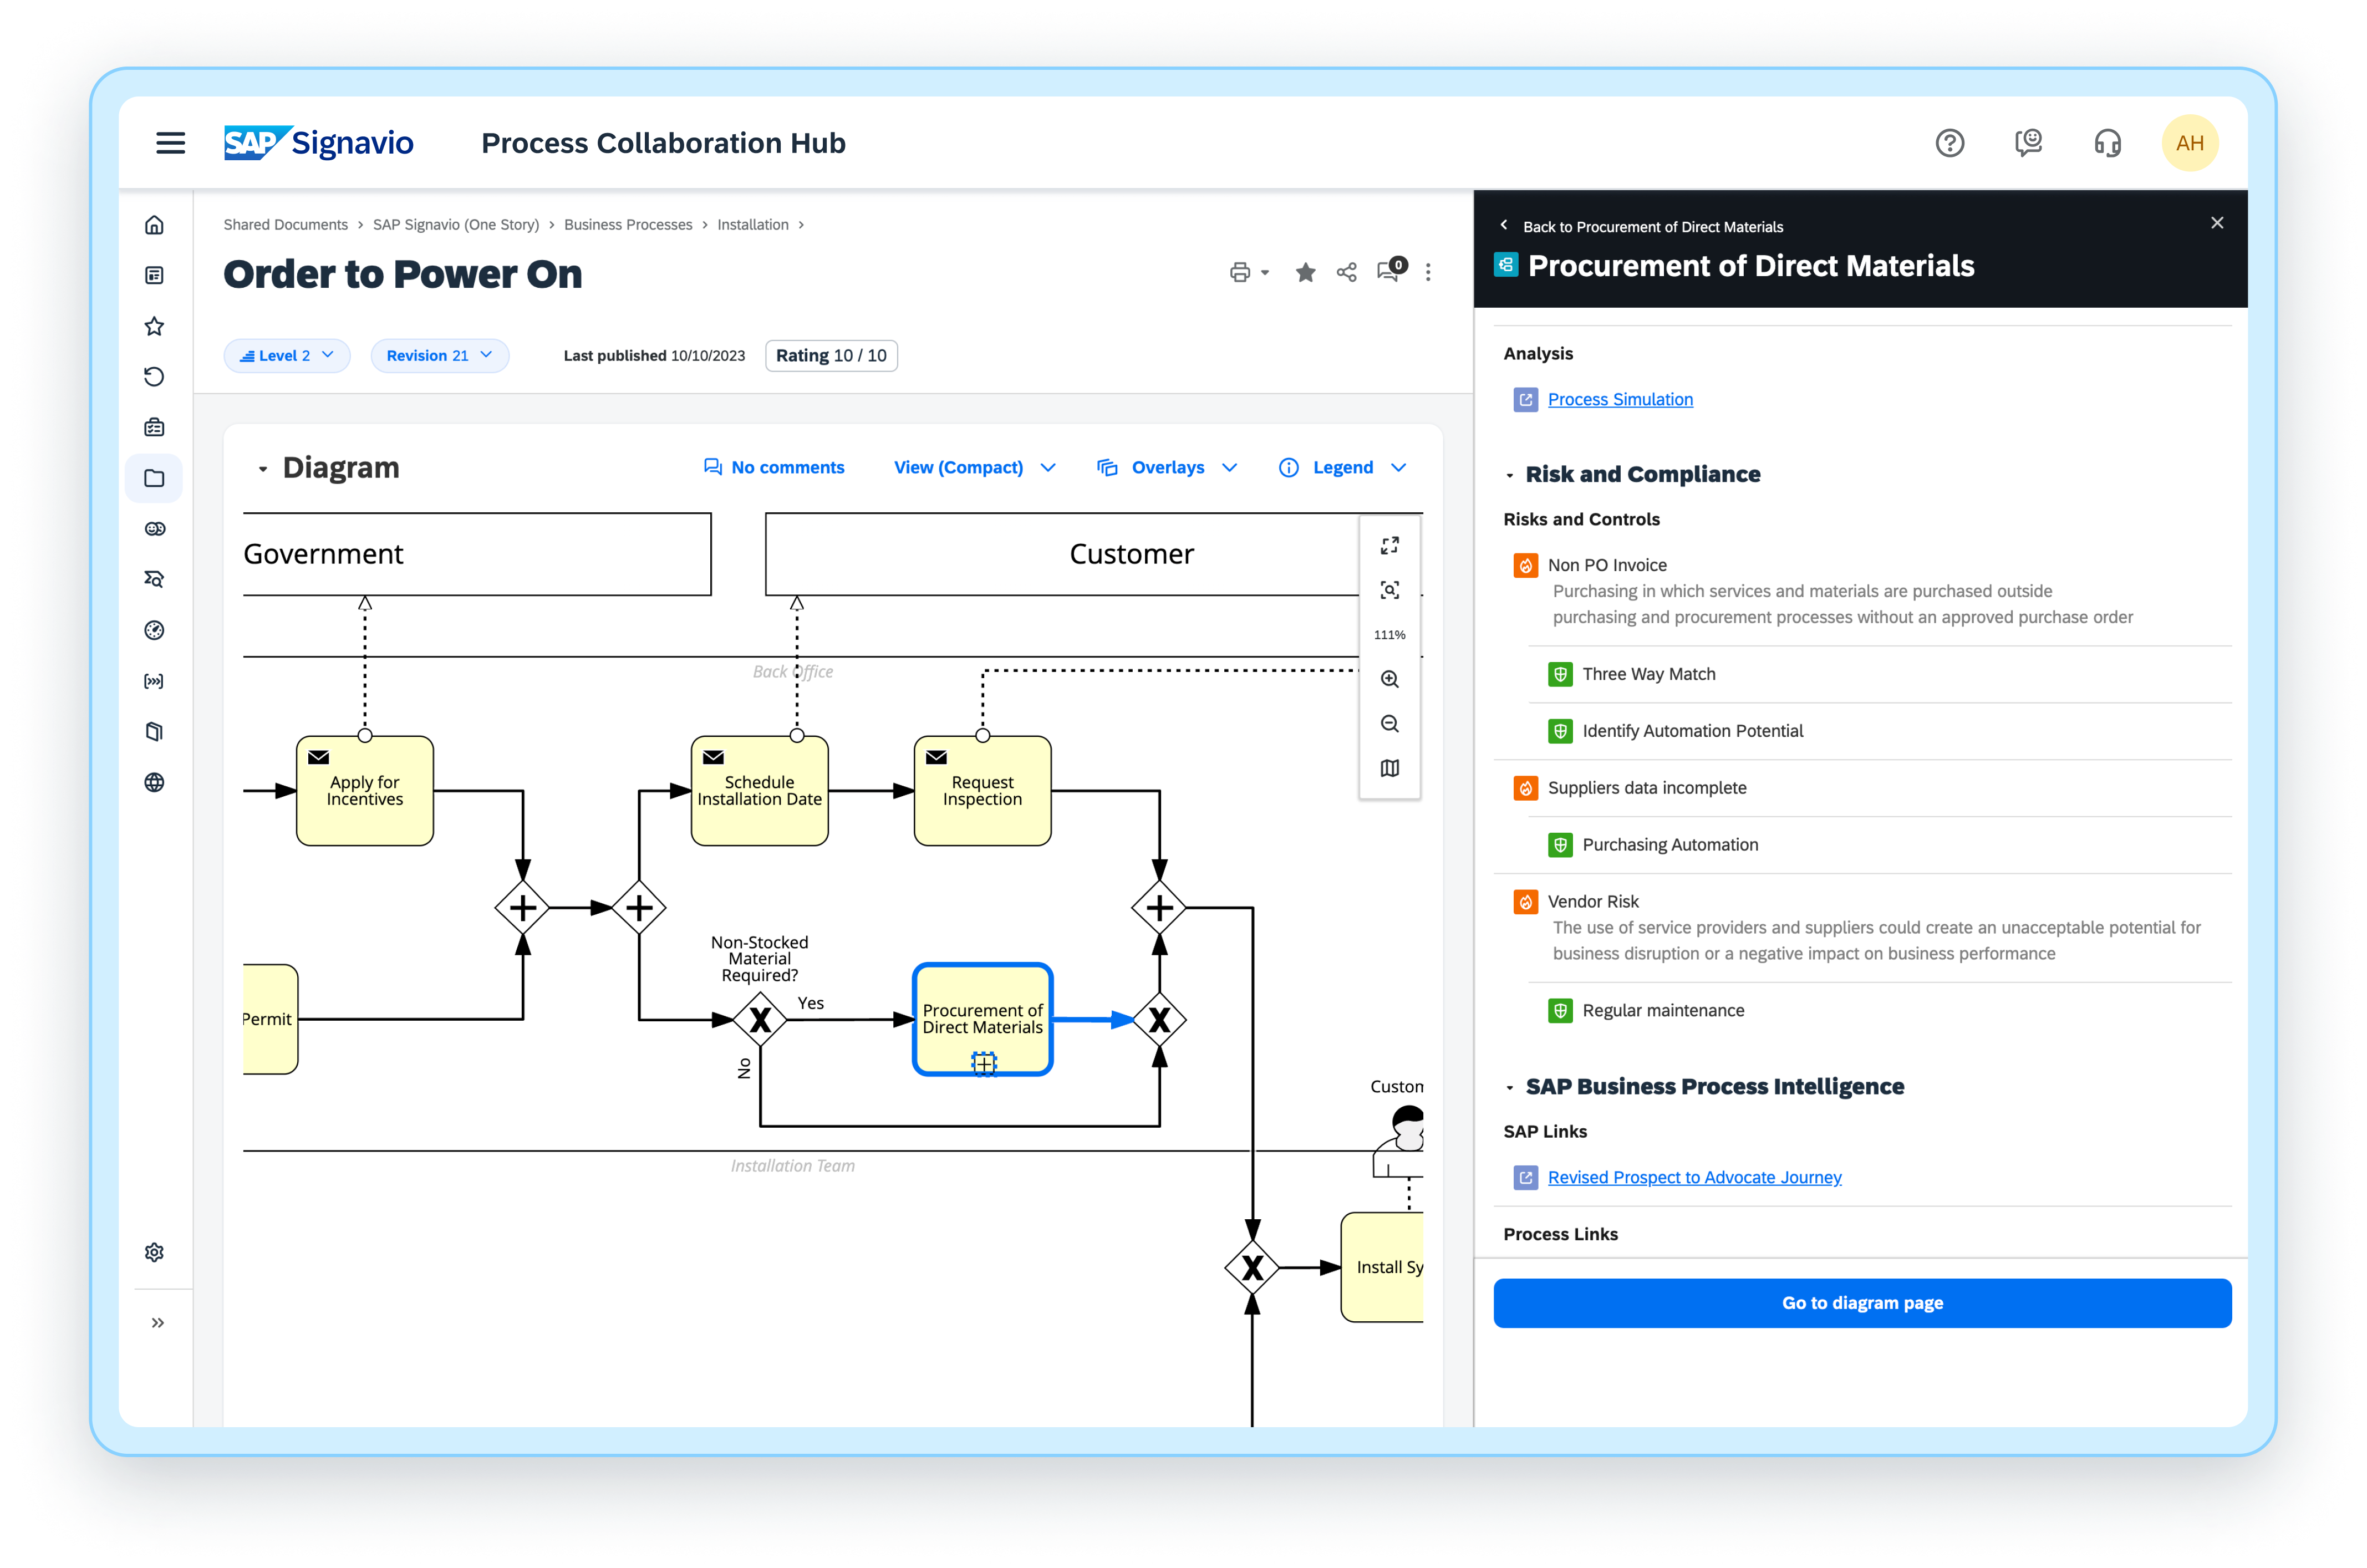Collapse the left sidebar with the chevron

pyautogui.click(x=157, y=1322)
